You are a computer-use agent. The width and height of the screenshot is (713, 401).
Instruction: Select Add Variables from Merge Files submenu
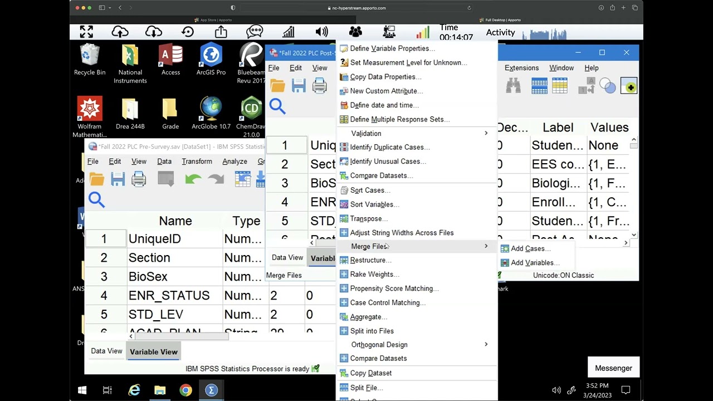tap(530, 262)
